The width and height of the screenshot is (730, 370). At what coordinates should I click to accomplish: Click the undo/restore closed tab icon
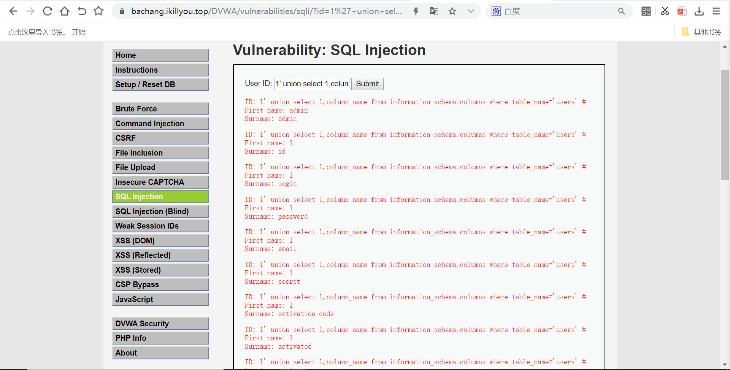click(x=82, y=11)
